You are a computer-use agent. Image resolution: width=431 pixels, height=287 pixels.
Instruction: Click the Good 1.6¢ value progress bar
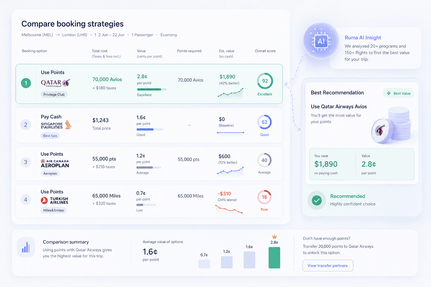[x=150, y=129]
